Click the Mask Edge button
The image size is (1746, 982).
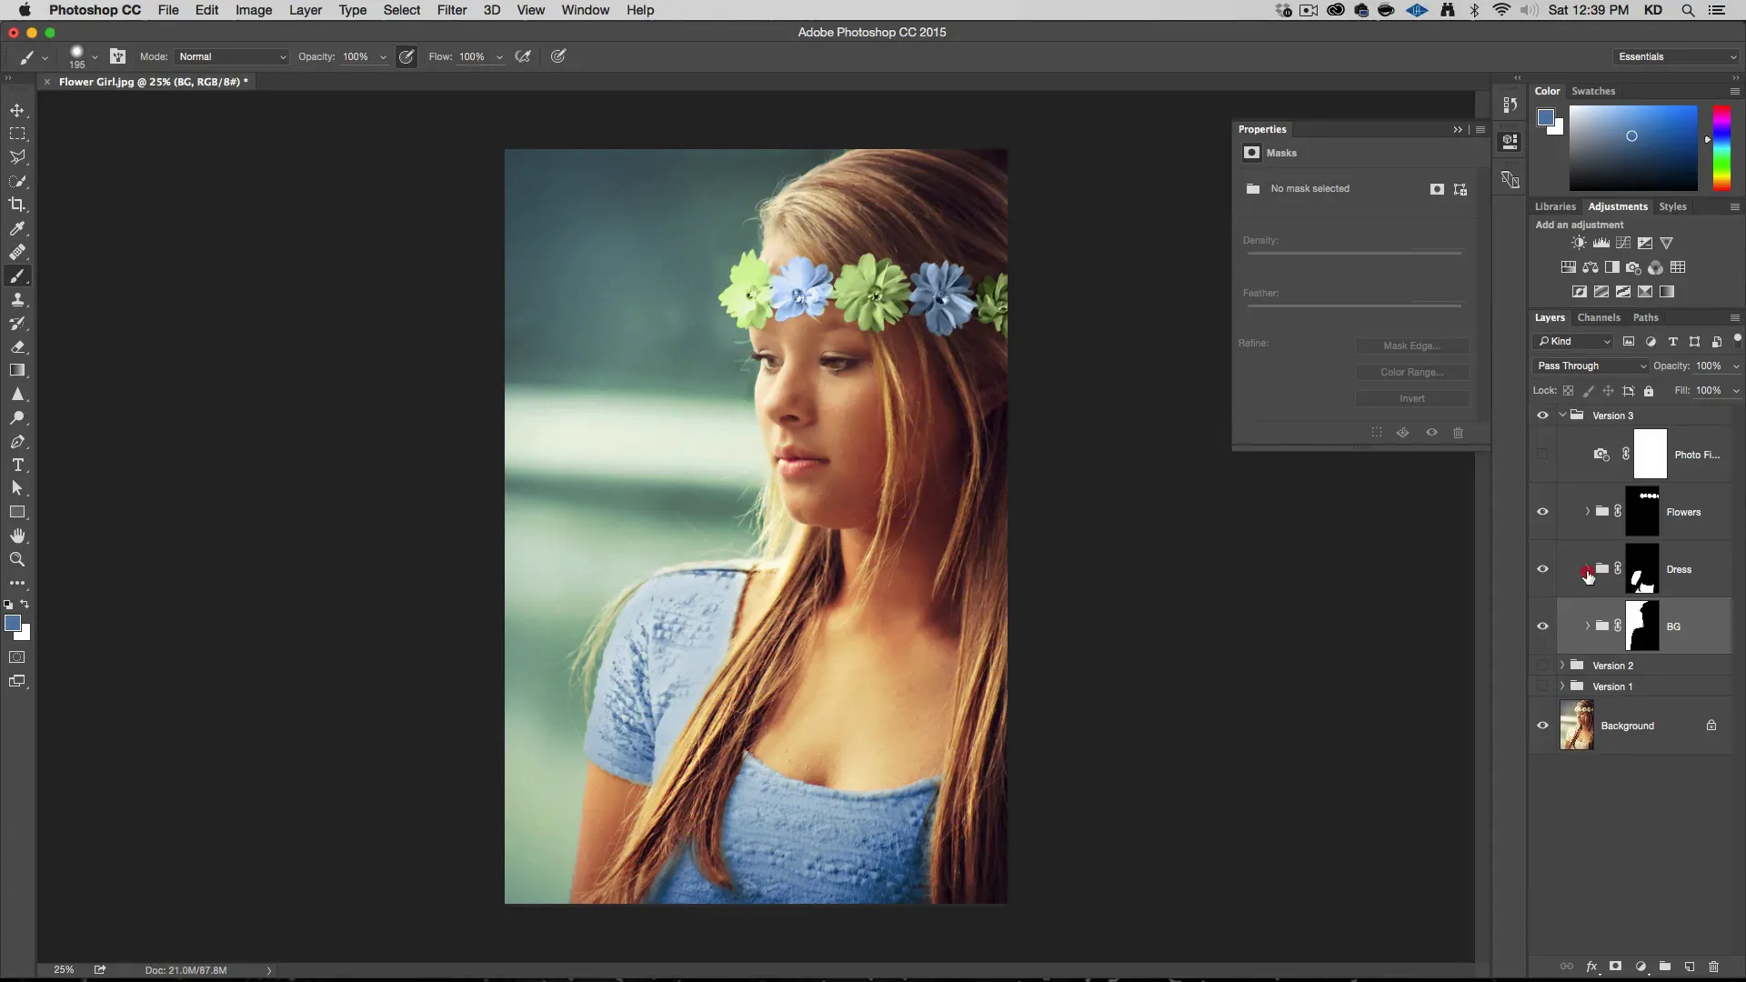(x=1411, y=344)
